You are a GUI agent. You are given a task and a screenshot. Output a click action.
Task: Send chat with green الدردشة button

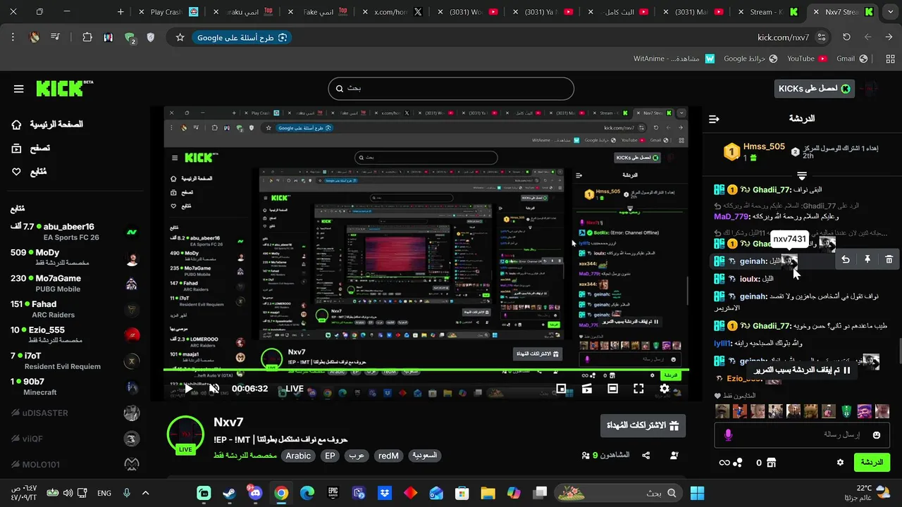point(872,463)
